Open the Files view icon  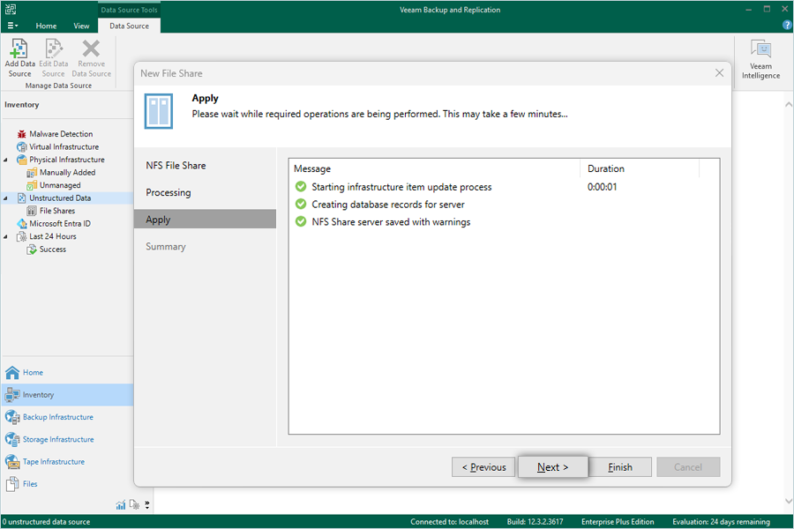point(12,484)
